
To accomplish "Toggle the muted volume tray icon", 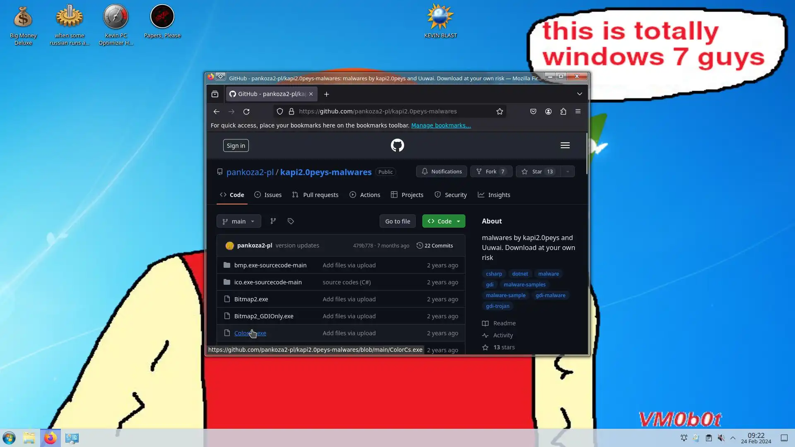I will pos(721,438).
